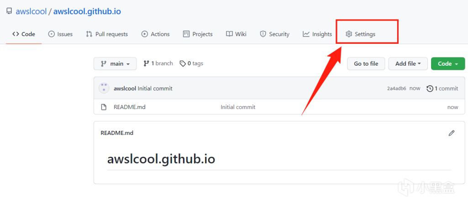Click the file icon beside README.md

(x=104, y=107)
